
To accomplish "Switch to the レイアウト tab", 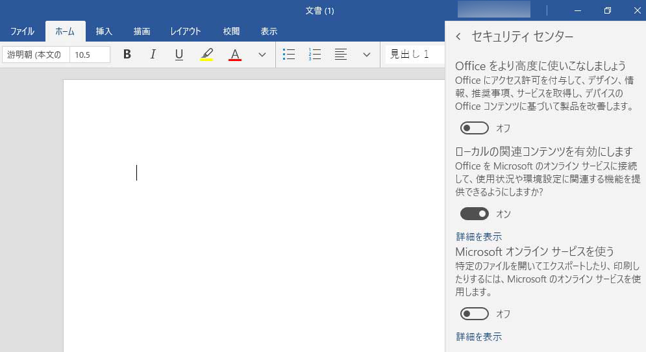I will [x=186, y=31].
